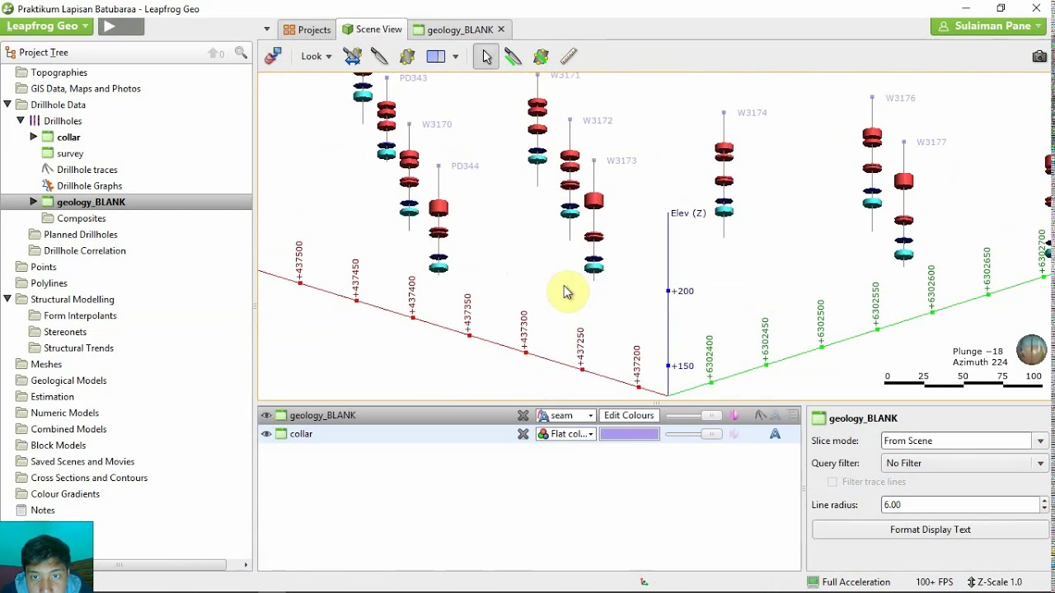The width and height of the screenshot is (1055, 593).
Task: Click the collar purple colour swatch
Action: coord(629,434)
